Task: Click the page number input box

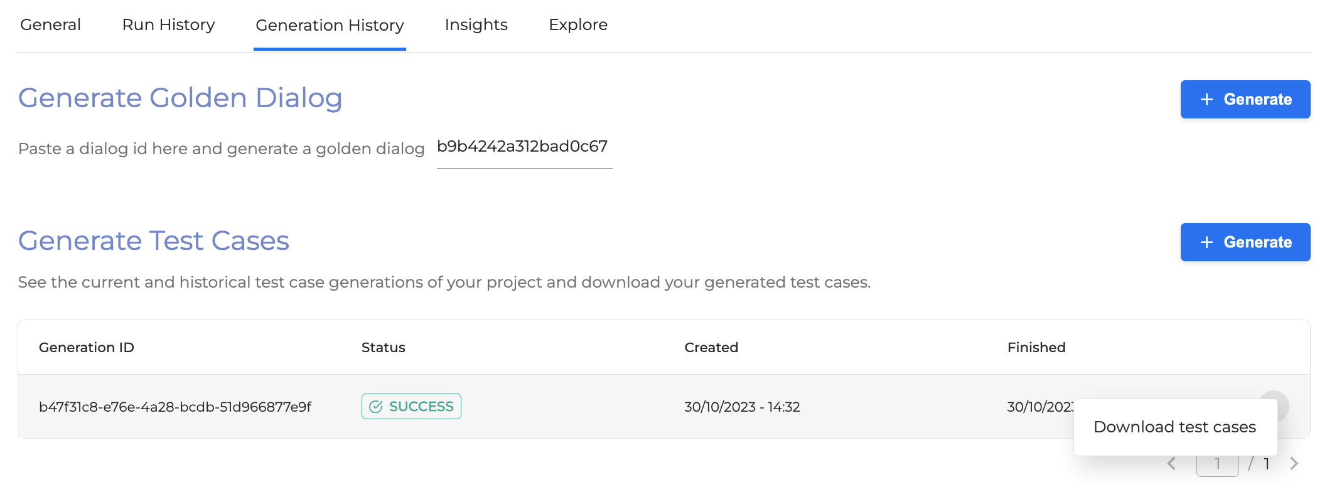Action: [x=1217, y=464]
